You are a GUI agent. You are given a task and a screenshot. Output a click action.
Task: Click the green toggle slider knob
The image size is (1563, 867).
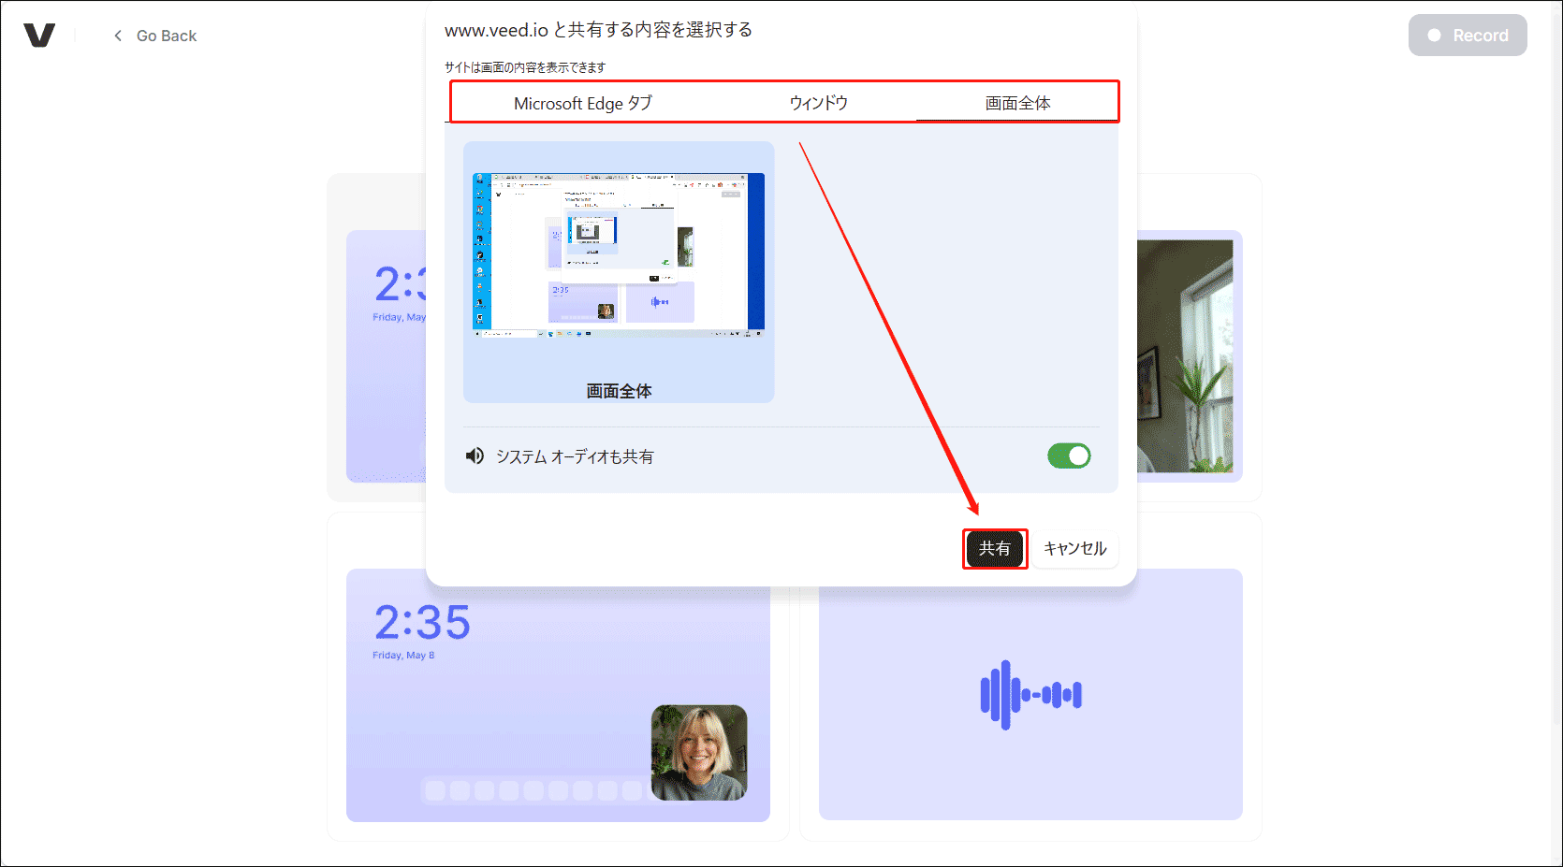[1077, 455]
